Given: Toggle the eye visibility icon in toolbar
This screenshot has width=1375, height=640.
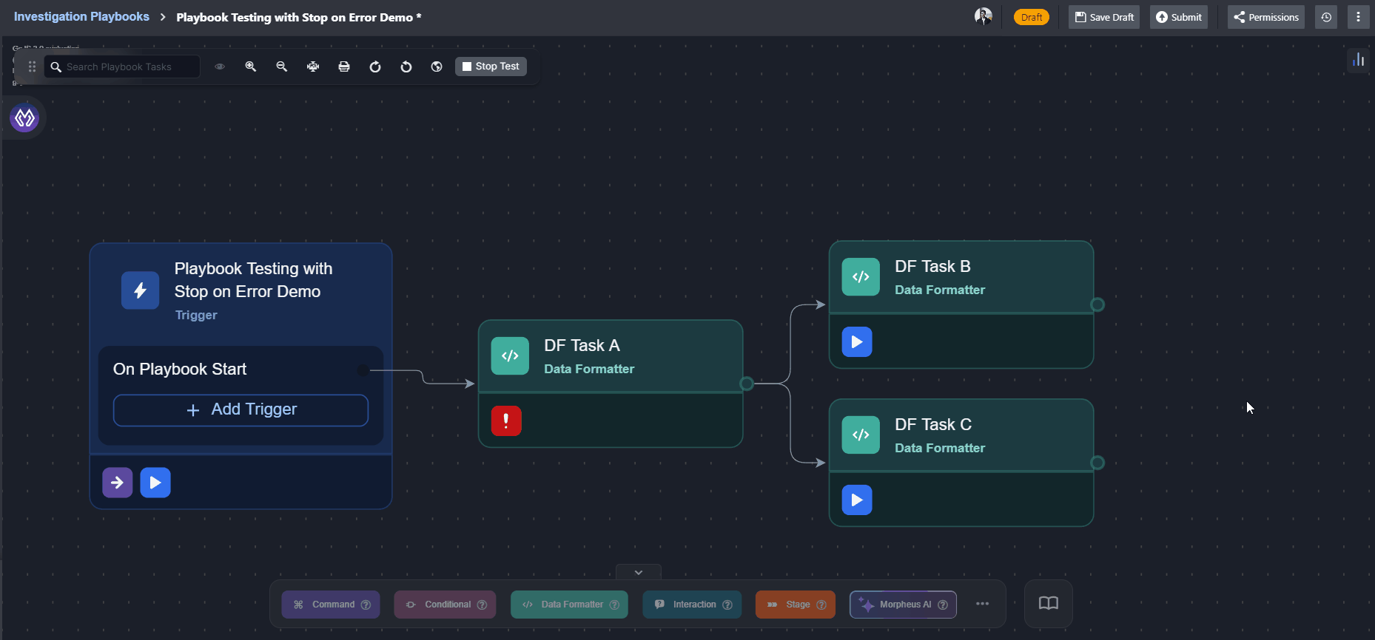Looking at the screenshot, I should pyautogui.click(x=220, y=67).
